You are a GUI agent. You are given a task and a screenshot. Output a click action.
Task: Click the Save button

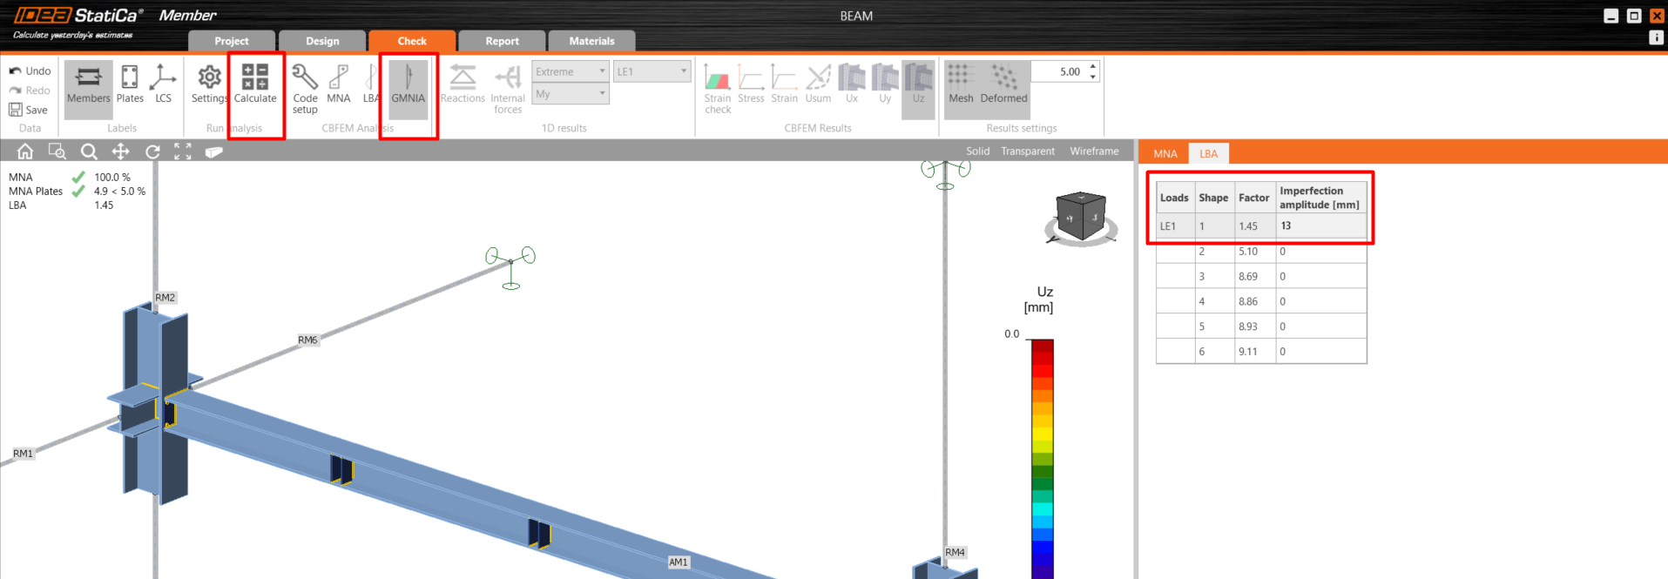click(x=29, y=110)
